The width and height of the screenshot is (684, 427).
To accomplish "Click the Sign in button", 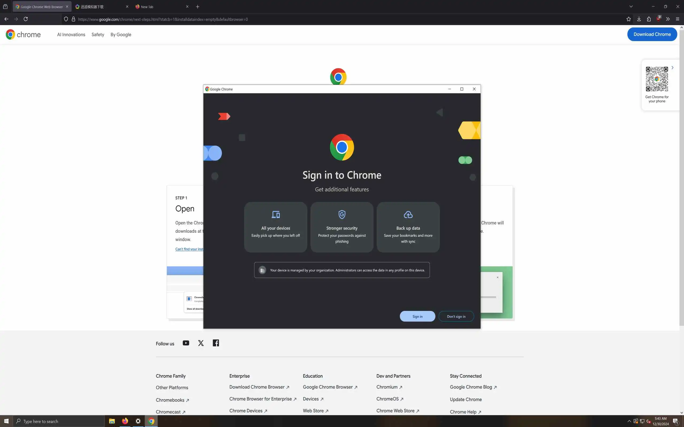I will tap(417, 316).
